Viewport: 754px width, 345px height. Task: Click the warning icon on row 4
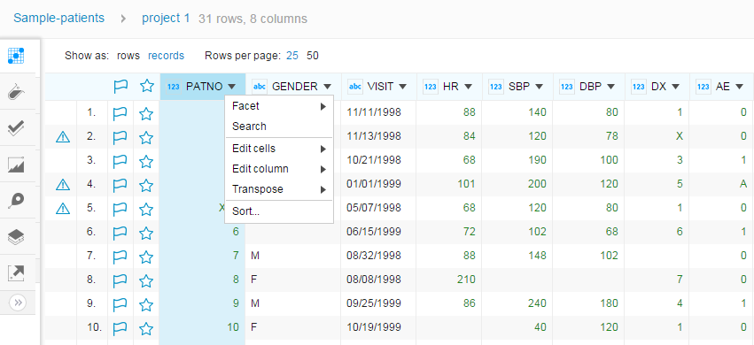coord(63,184)
